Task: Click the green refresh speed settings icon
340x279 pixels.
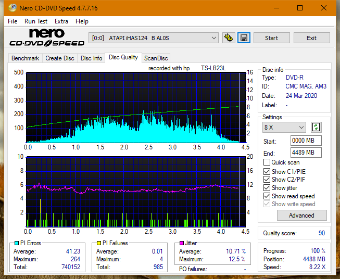Action: (x=316, y=127)
